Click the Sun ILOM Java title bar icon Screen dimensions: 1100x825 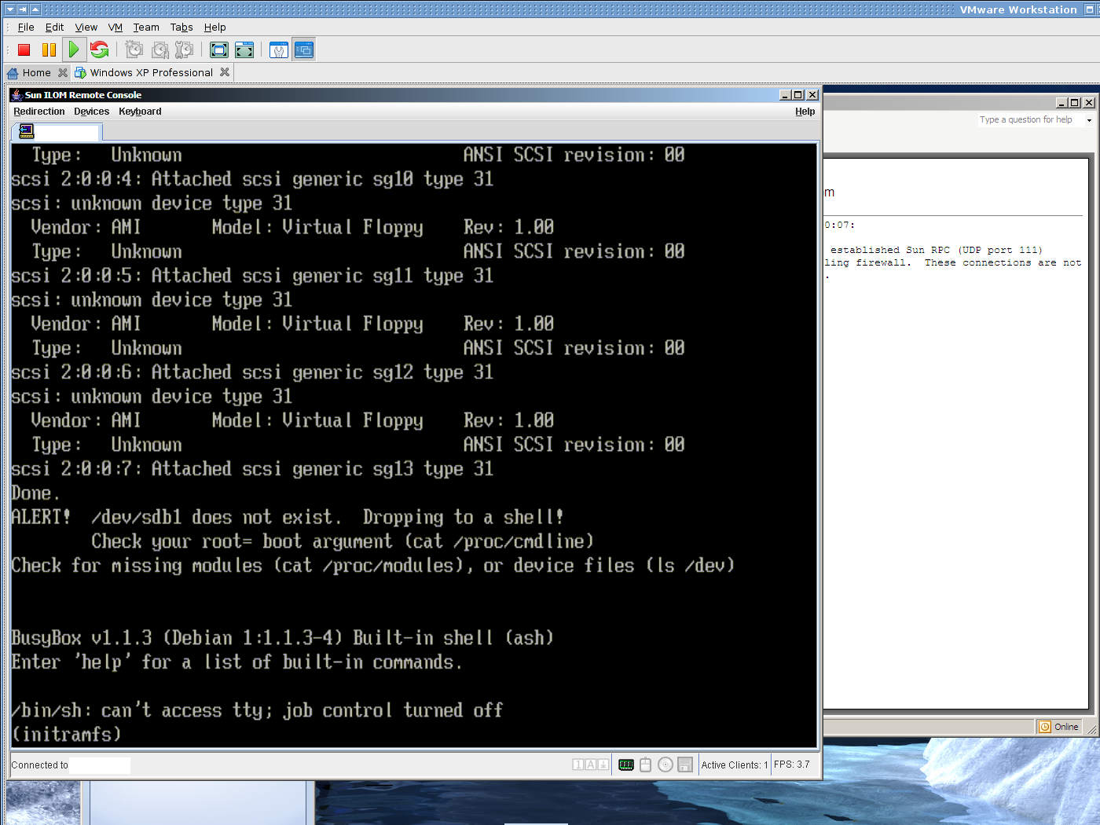(16, 95)
